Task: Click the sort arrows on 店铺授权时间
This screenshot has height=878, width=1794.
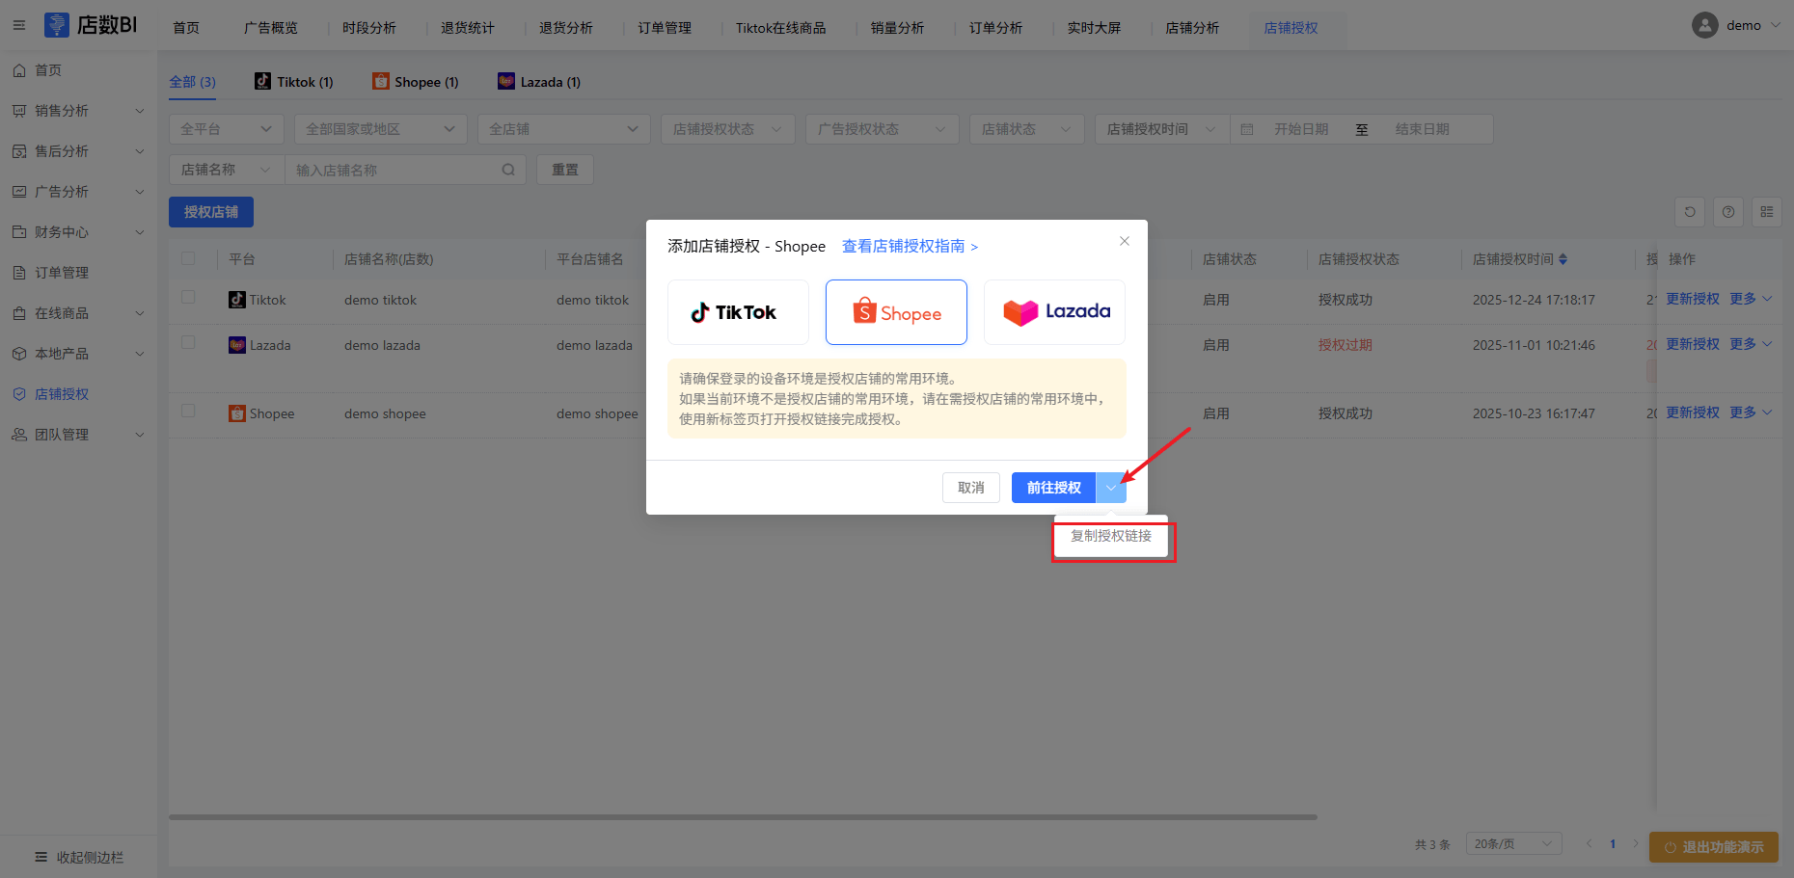Action: (1563, 259)
